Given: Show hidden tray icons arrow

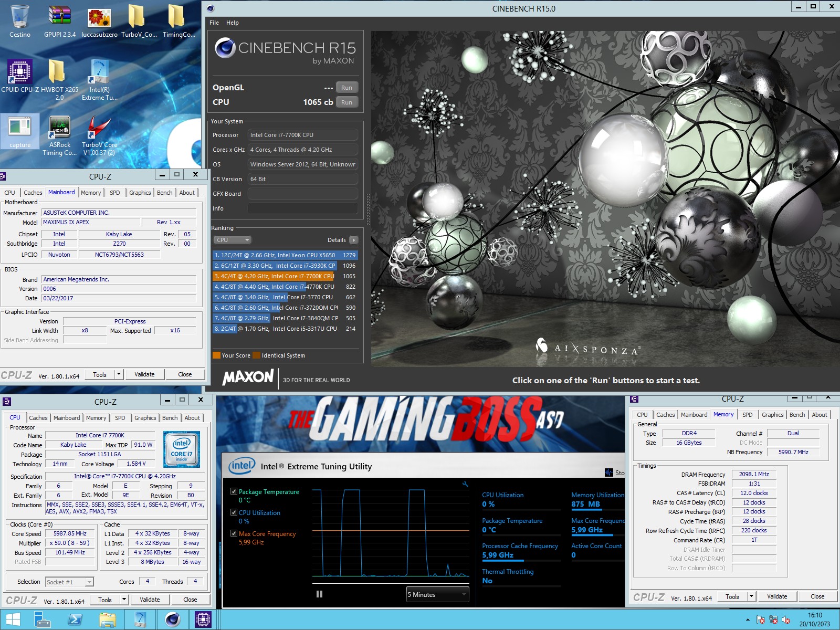Looking at the screenshot, I should [748, 620].
